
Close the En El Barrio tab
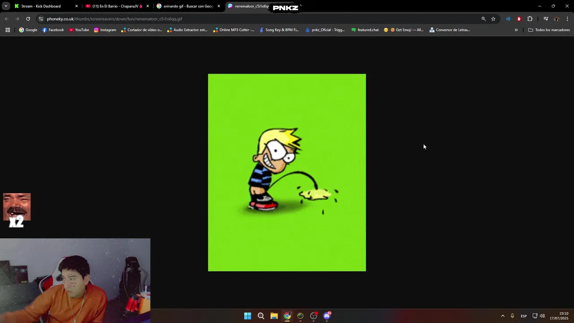(x=148, y=6)
